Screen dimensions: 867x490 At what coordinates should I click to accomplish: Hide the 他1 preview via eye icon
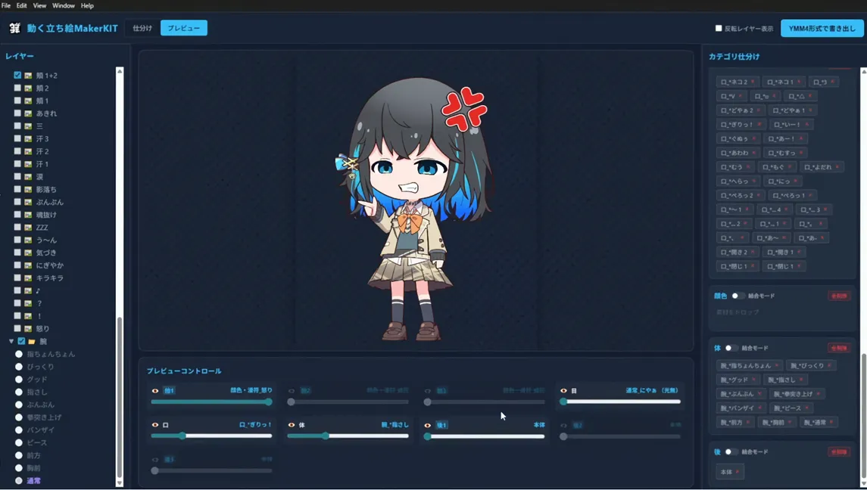coord(154,391)
